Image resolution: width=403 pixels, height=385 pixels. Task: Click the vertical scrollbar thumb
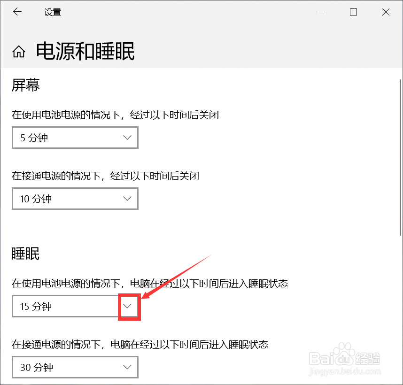[x=401, y=157]
